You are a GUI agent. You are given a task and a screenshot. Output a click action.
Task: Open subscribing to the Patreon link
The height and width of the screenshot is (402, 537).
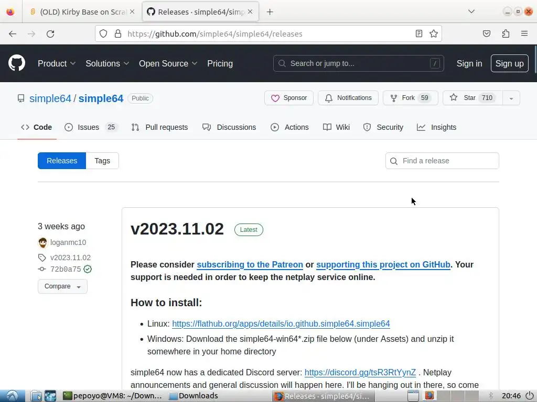coord(250,264)
